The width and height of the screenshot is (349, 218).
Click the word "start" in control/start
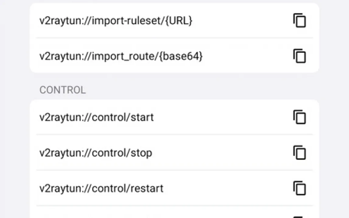(142, 117)
